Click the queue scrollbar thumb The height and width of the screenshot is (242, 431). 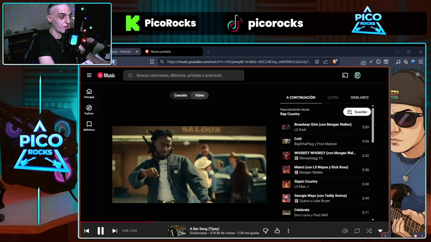(372, 125)
